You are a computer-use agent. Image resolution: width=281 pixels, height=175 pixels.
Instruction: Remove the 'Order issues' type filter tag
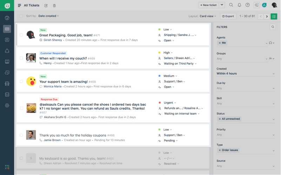pyautogui.click(x=220, y=150)
